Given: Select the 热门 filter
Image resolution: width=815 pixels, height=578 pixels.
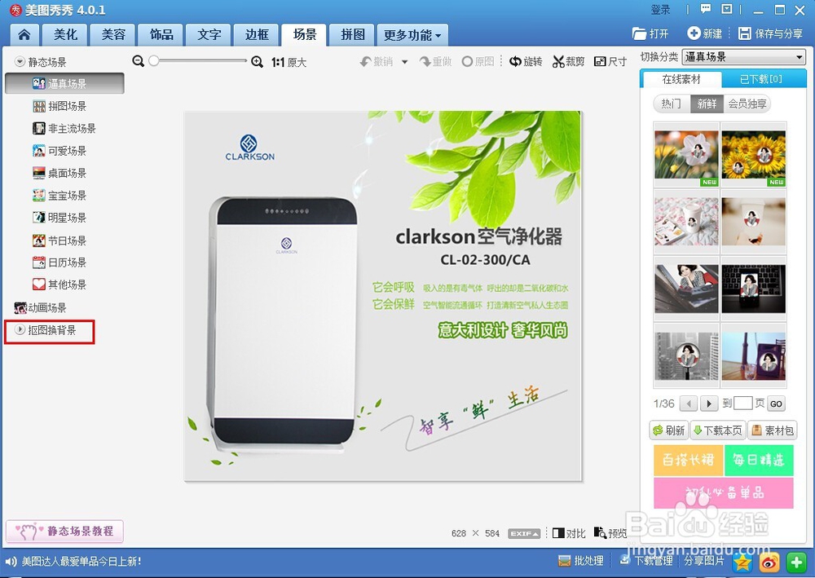Looking at the screenshot, I should point(672,104).
